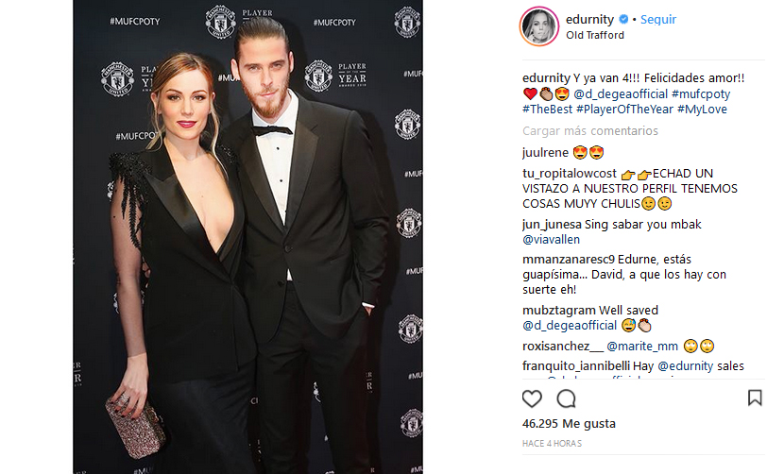Viewport: 767px width, 474px height.
Task: Open the Hace 4 horas timestamp
Action: click(552, 443)
